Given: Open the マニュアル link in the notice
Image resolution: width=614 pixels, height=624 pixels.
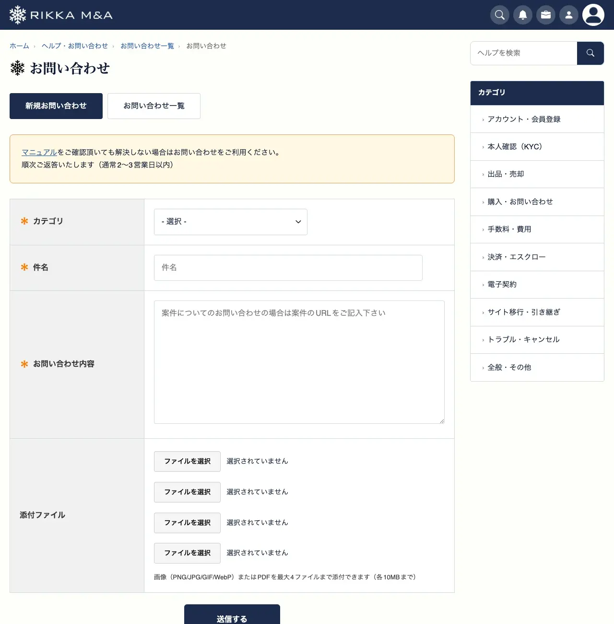Looking at the screenshot, I should [x=39, y=152].
